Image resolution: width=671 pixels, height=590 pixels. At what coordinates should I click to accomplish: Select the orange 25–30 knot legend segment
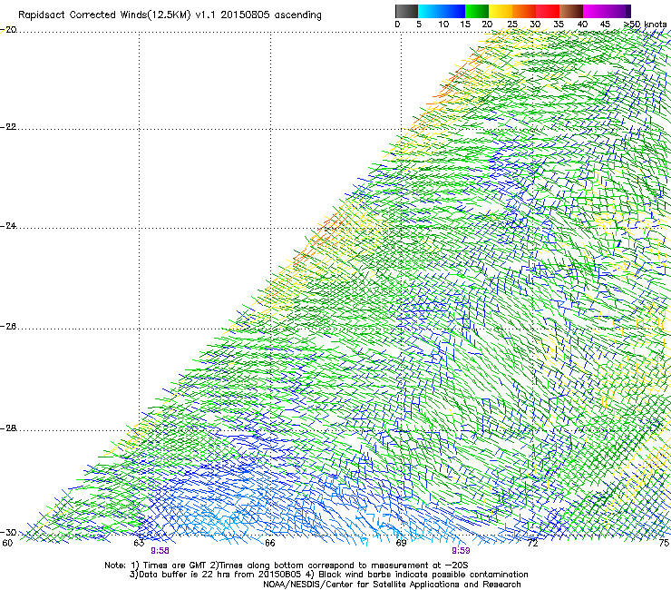coord(524,11)
